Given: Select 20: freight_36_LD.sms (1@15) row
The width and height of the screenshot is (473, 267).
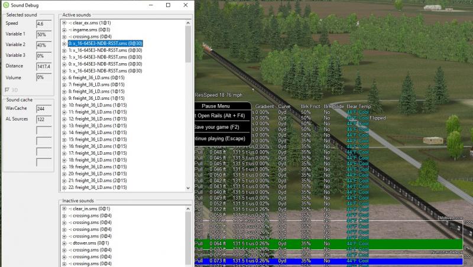Looking at the screenshot, I should pyautogui.click(x=98, y=174).
